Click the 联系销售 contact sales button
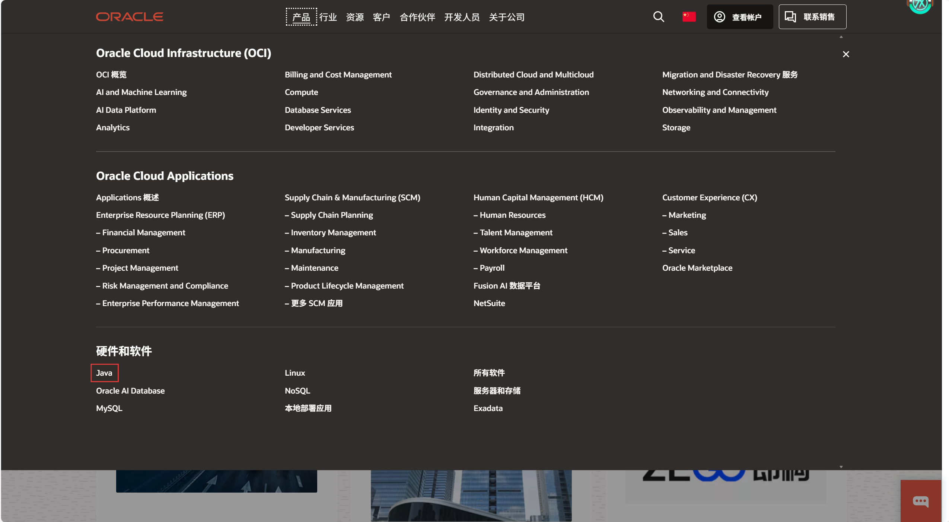 [812, 17]
